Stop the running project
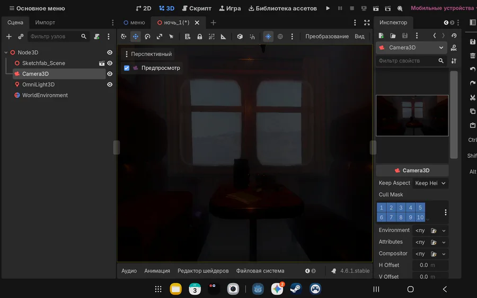The image size is (477, 298). [352, 8]
